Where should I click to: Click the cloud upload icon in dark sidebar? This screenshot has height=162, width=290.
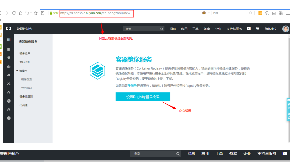pos(9,75)
